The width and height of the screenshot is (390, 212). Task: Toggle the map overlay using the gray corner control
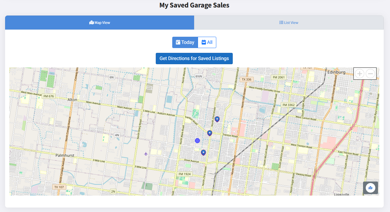pos(371,188)
